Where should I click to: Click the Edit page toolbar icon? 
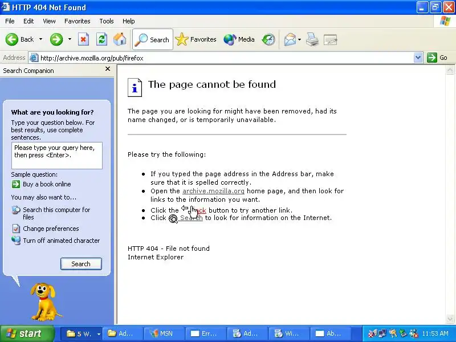pyautogui.click(x=331, y=39)
